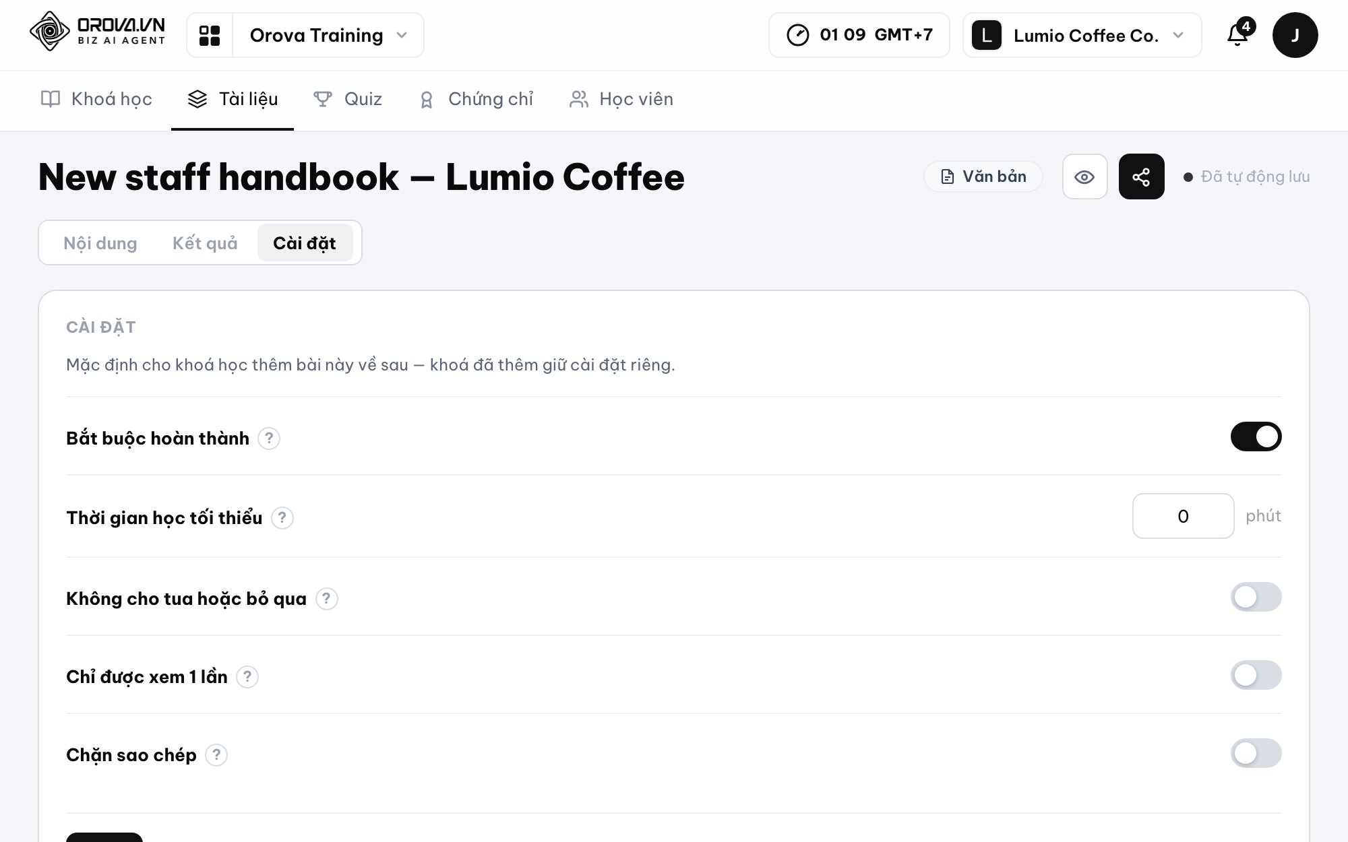The width and height of the screenshot is (1348, 842).
Task: Click the Văn bản document type badge
Action: click(983, 176)
